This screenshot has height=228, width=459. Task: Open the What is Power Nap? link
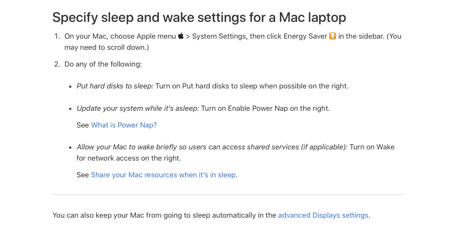124,125
